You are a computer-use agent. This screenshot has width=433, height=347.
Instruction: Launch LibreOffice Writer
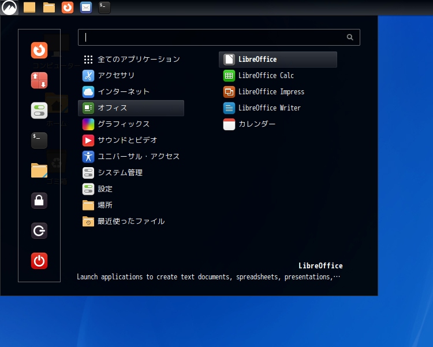pyautogui.click(x=278, y=108)
